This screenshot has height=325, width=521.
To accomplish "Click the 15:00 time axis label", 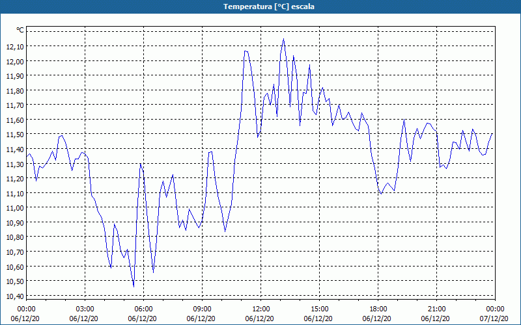I will click(319, 309).
